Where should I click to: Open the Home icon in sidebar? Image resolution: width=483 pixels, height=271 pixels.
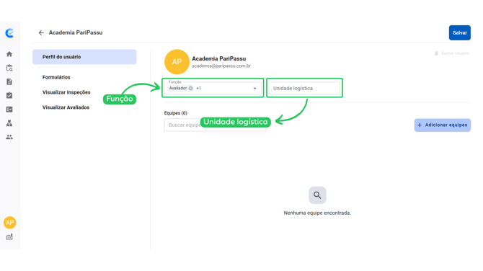click(x=9, y=54)
